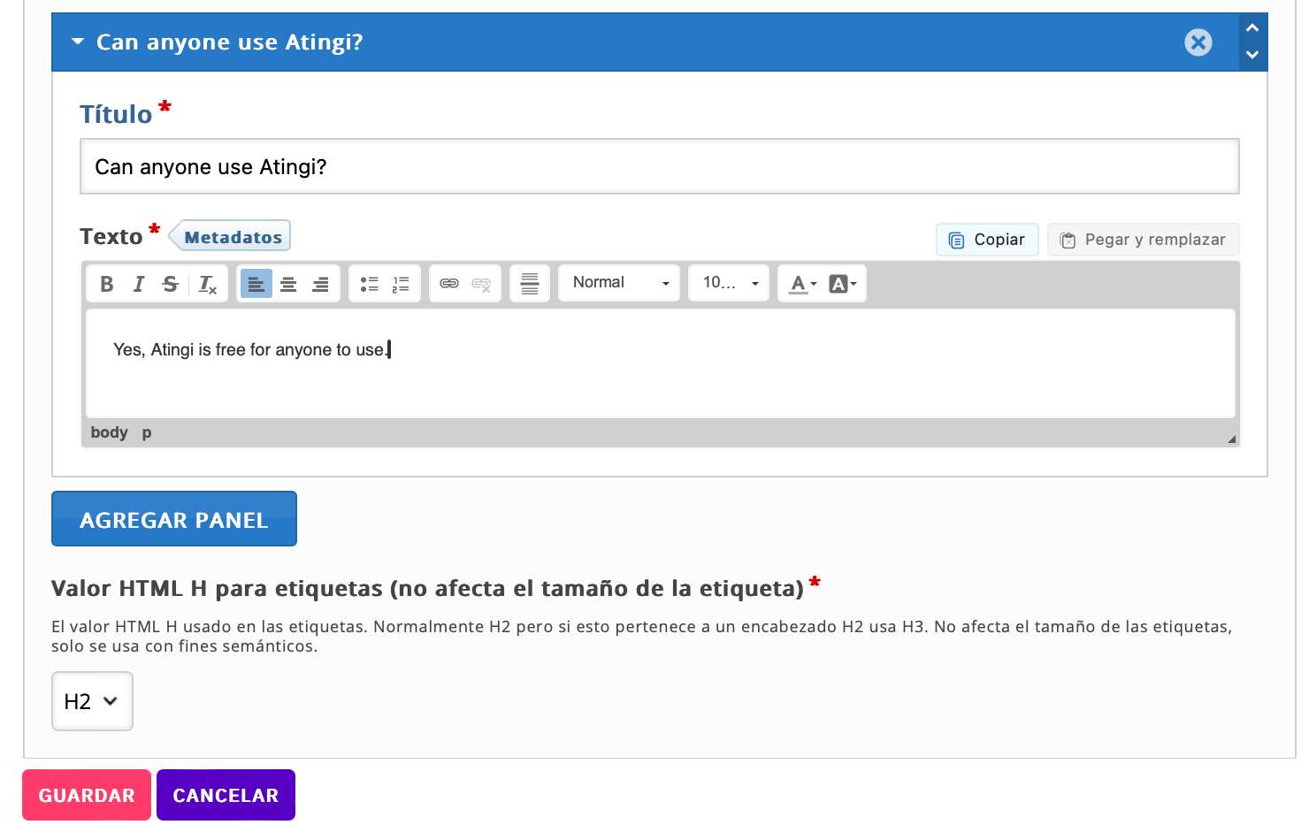Open the font size dropdown
The image size is (1309, 840).
[x=729, y=283]
